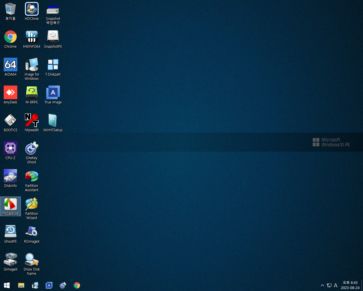Click the T.Diskpart desktop icon
This screenshot has width=363, height=291.
tap(53, 67)
